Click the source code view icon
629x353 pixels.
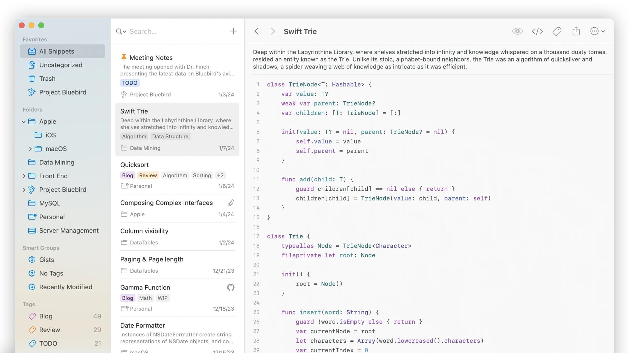click(x=537, y=31)
